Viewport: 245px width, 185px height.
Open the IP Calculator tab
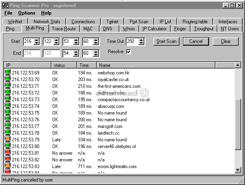155,29
